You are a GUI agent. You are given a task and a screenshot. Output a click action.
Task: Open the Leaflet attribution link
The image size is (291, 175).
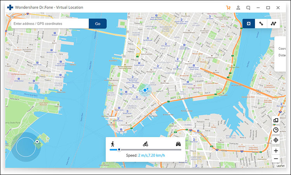[281, 166]
